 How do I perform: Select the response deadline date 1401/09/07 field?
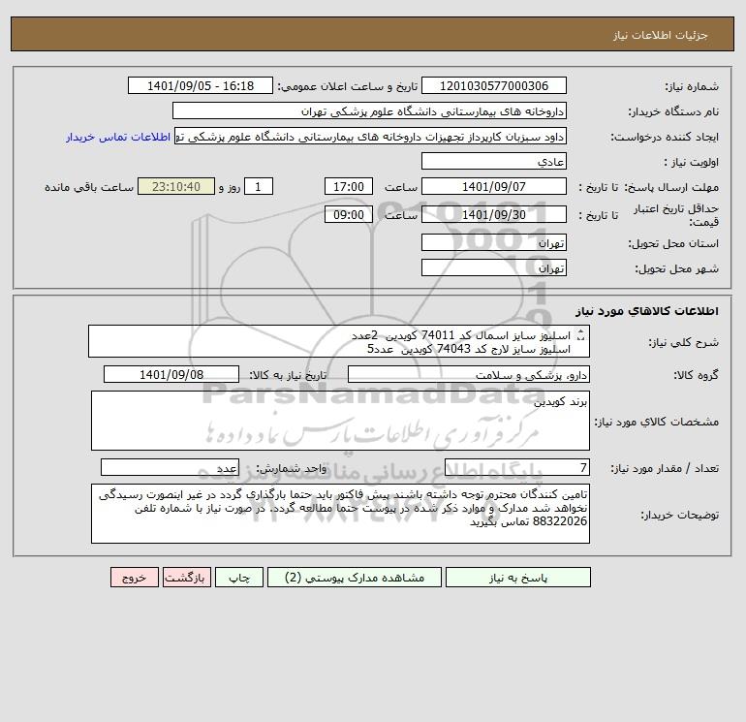[494, 187]
